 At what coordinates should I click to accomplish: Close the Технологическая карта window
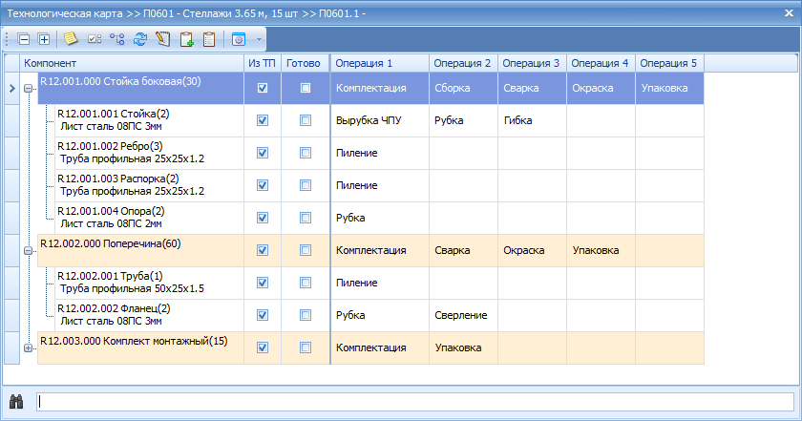pos(790,13)
